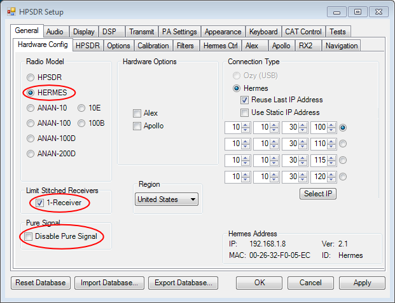Open Import Database dialog
This screenshot has width=395, height=303.
tap(109, 283)
